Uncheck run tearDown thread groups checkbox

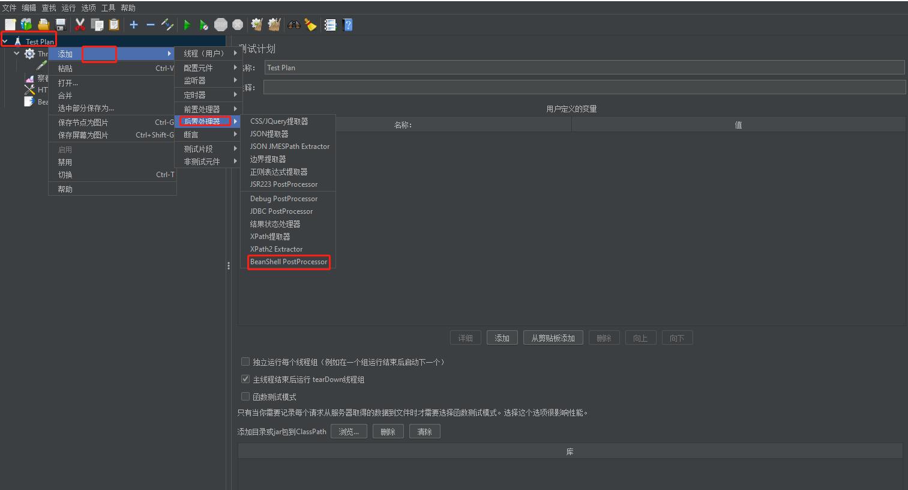pyautogui.click(x=245, y=379)
